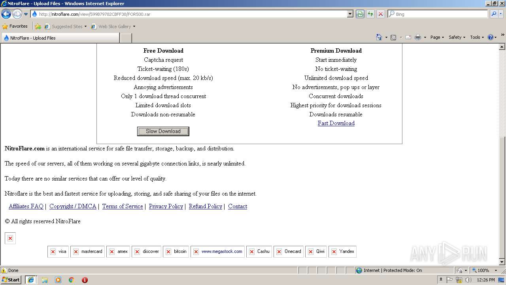Select the NitroFlare - Upload Files tab

coord(60,38)
